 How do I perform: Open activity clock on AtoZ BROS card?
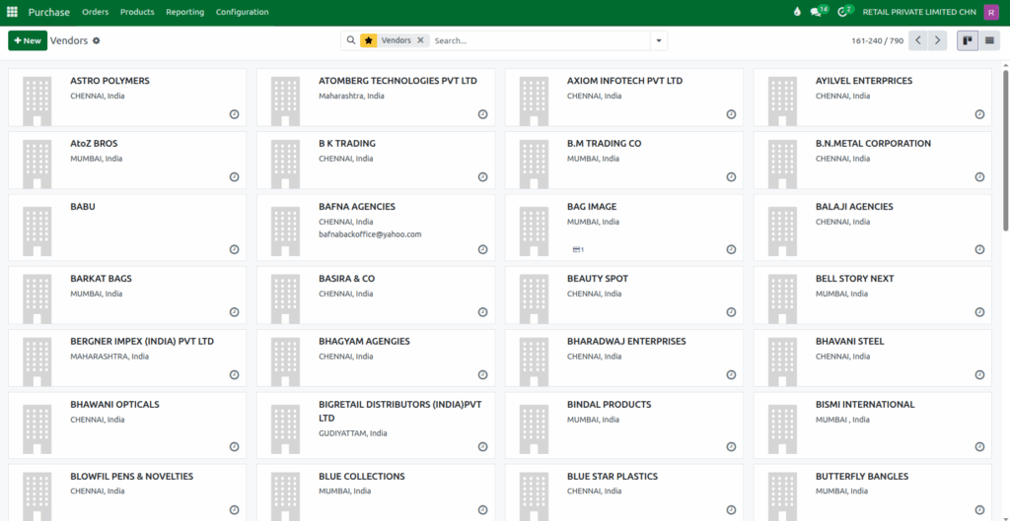tap(235, 177)
